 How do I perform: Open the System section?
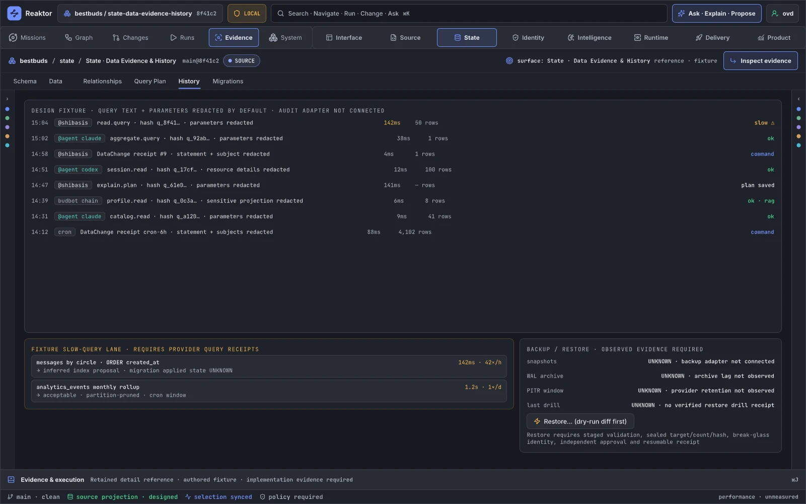click(x=285, y=38)
